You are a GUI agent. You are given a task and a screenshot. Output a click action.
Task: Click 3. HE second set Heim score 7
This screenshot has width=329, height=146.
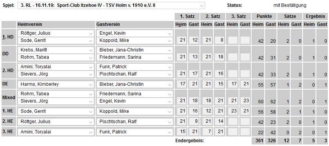[207, 132]
